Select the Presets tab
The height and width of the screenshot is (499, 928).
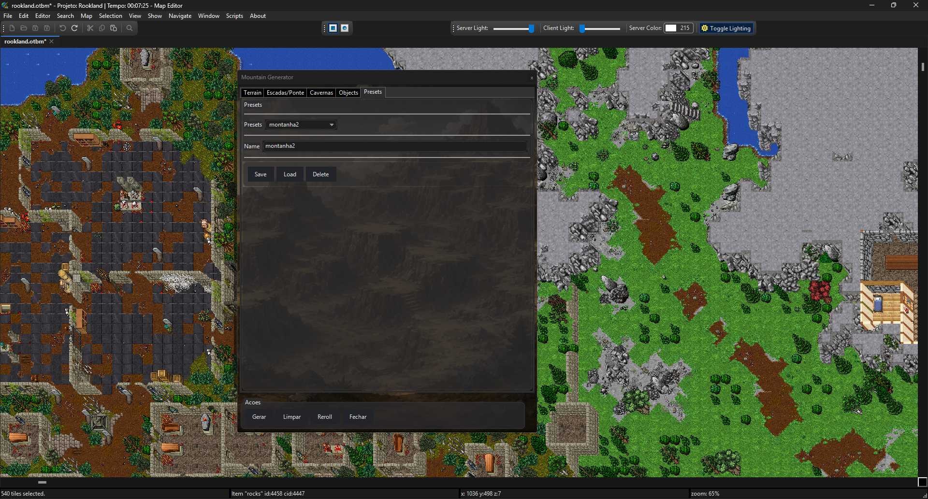tap(373, 92)
